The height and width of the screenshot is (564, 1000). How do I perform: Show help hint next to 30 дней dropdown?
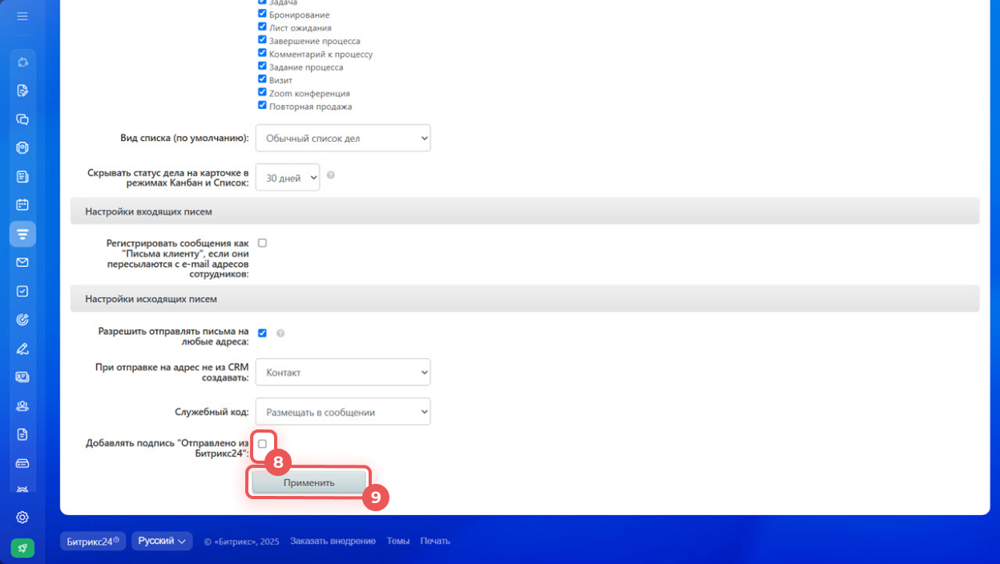point(331,175)
